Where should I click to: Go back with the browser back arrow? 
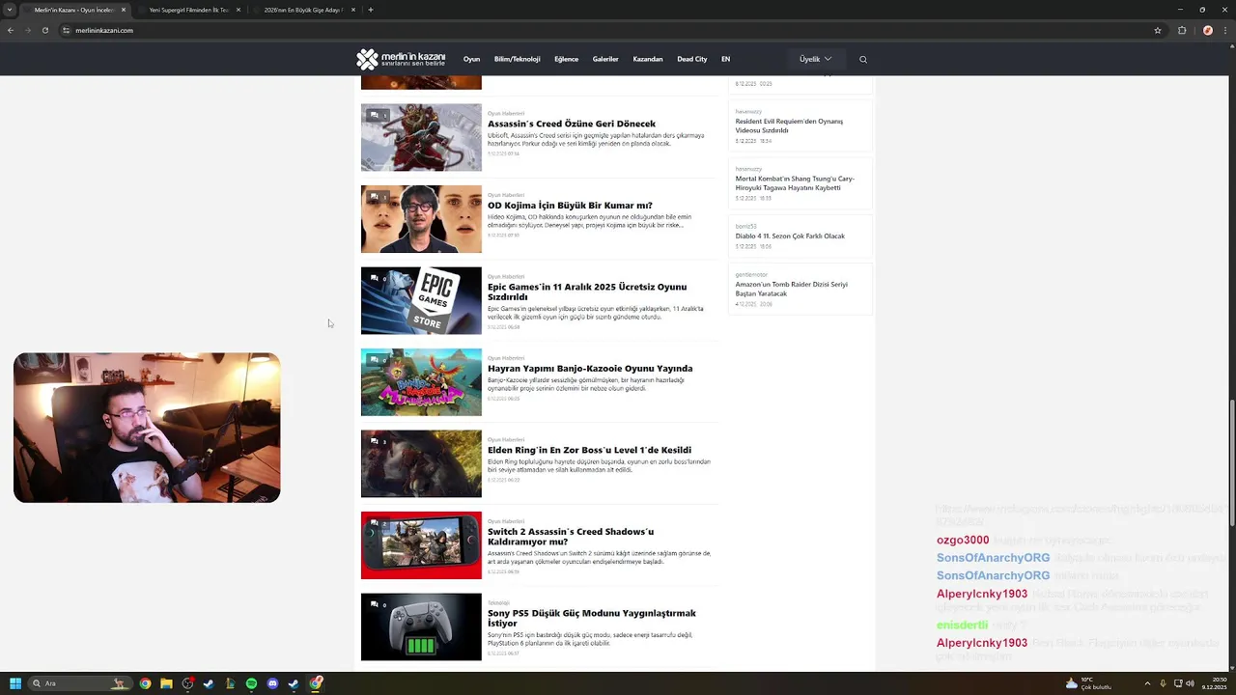(x=11, y=30)
